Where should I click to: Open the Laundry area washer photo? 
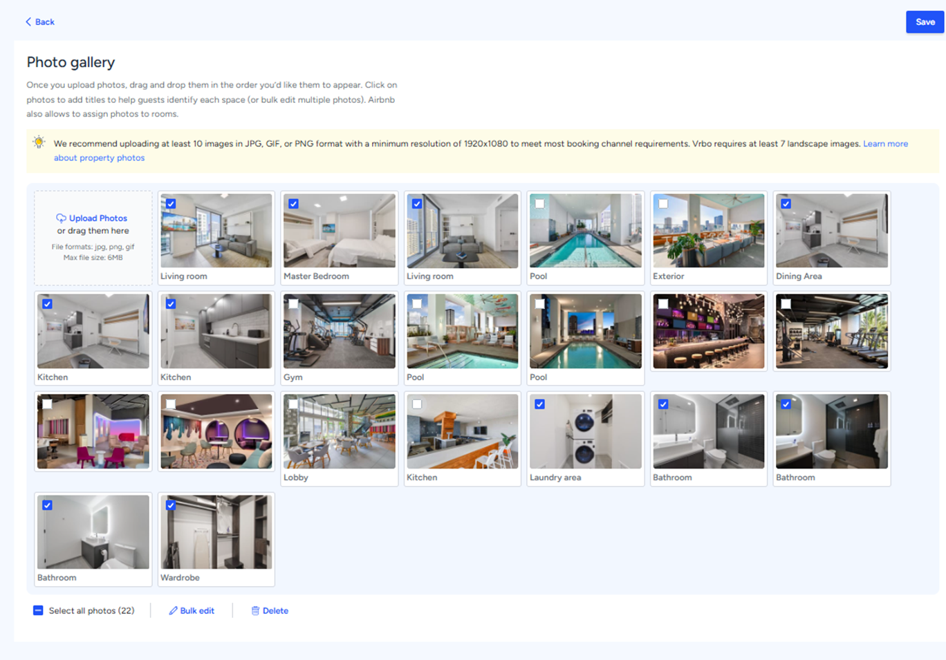tap(586, 431)
